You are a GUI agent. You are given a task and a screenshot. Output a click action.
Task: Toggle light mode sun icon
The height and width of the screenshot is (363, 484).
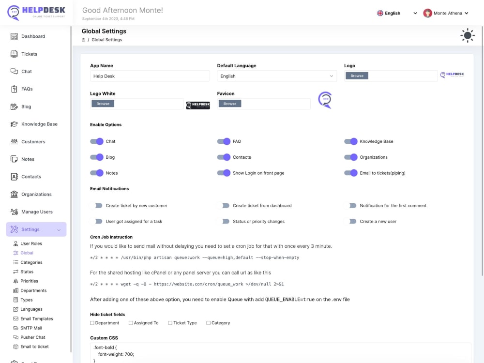click(468, 35)
